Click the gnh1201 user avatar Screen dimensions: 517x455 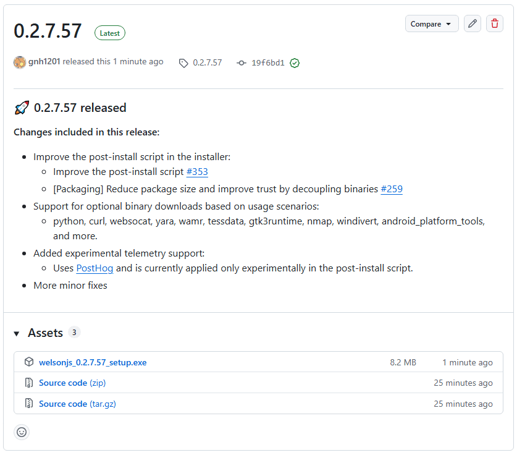[20, 62]
